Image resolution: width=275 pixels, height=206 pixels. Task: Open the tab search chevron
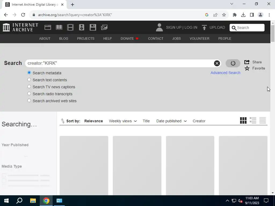point(231,4)
